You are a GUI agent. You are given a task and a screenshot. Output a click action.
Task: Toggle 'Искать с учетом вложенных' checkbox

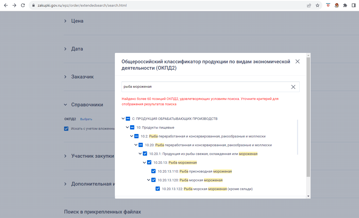click(66, 129)
